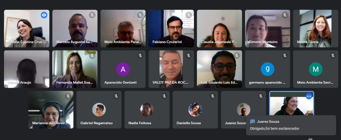
Task: Click muted mic icon on Danielle Sousa's tile
Action: coord(213,96)
